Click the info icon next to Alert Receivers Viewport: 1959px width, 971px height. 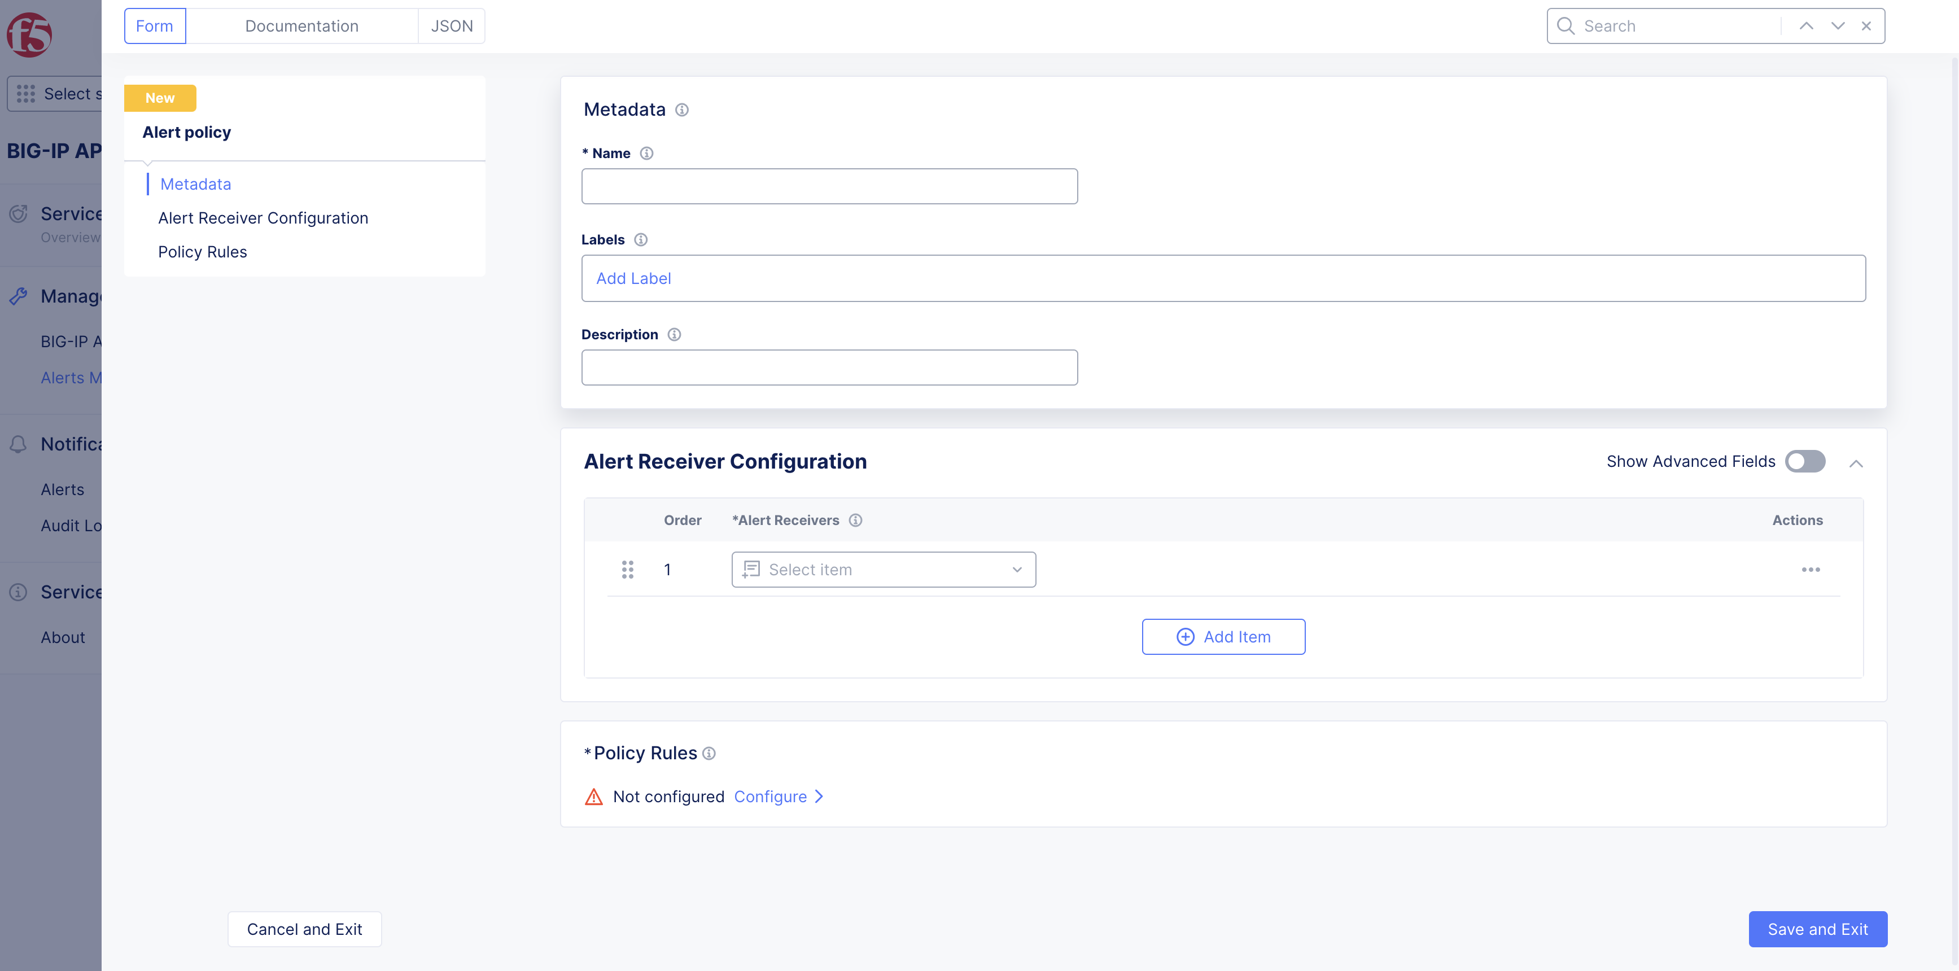[855, 520]
